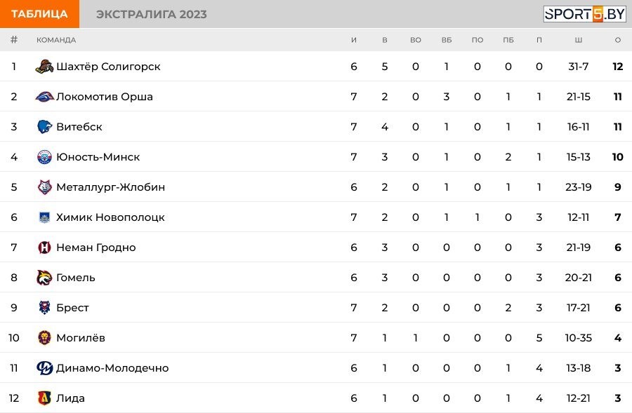Click the Витебск bear logo
The image size is (632, 413).
pyautogui.click(x=44, y=127)
